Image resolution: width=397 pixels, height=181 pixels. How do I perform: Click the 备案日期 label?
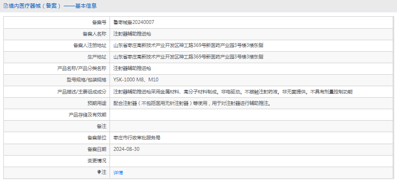click(97, 149)
